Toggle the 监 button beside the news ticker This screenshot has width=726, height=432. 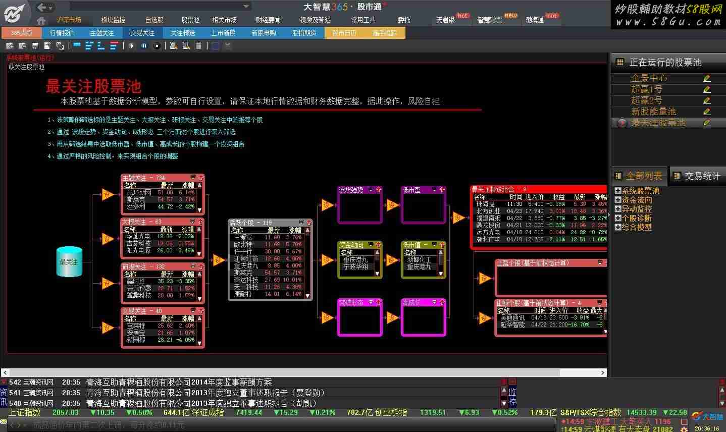[x=512, y=392]
